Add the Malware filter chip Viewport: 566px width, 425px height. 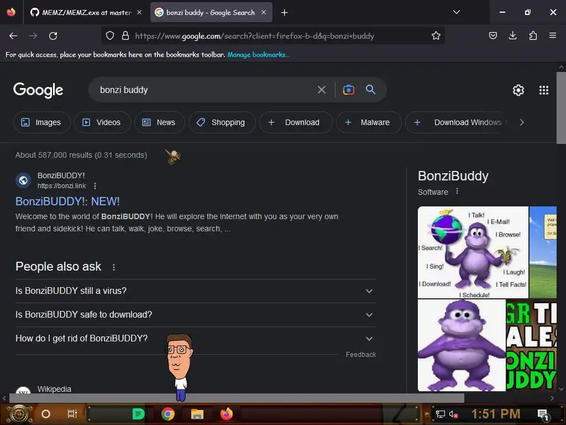click(x=368, y=122)
